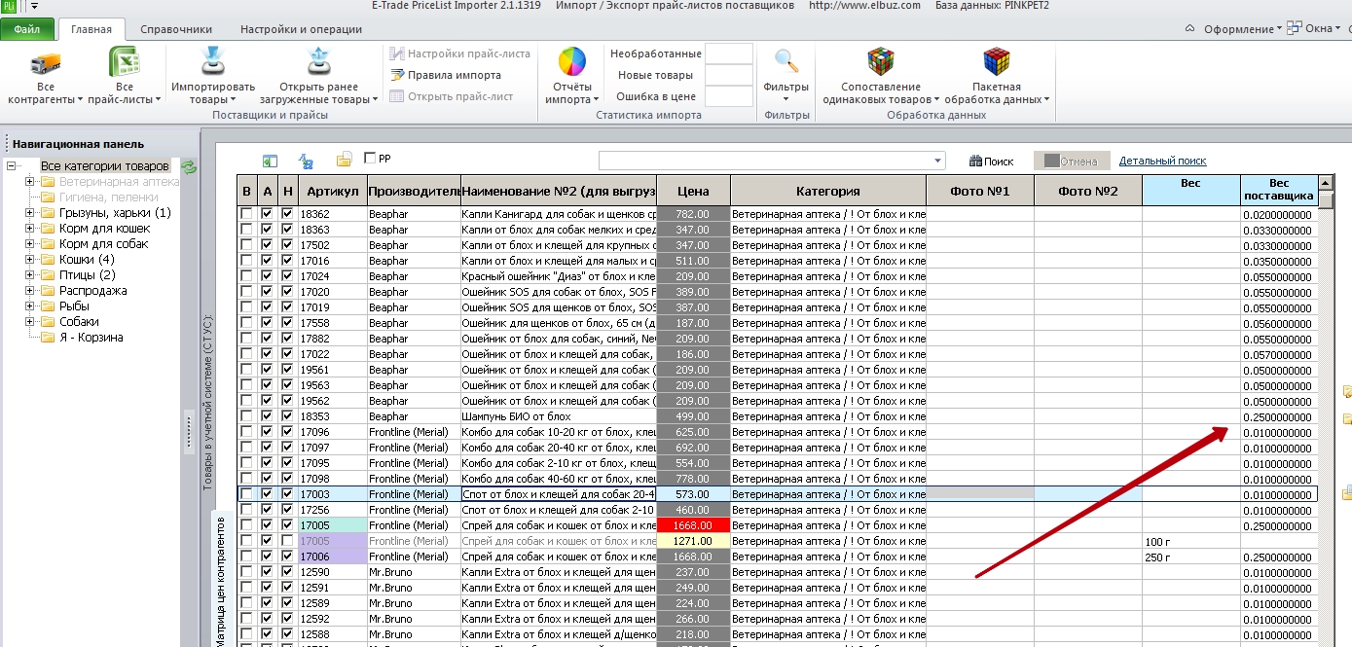The image size is (1352, 647).
Task: Select Я - Корзина tree item
Action: [91, 338]
